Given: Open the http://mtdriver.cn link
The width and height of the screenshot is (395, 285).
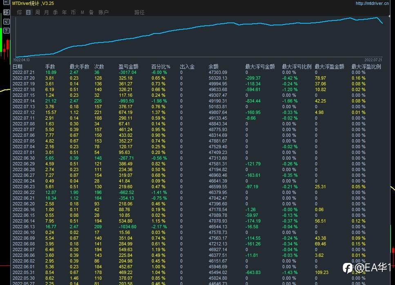Looking at the screenshot, I should click(x=372, y=3).
